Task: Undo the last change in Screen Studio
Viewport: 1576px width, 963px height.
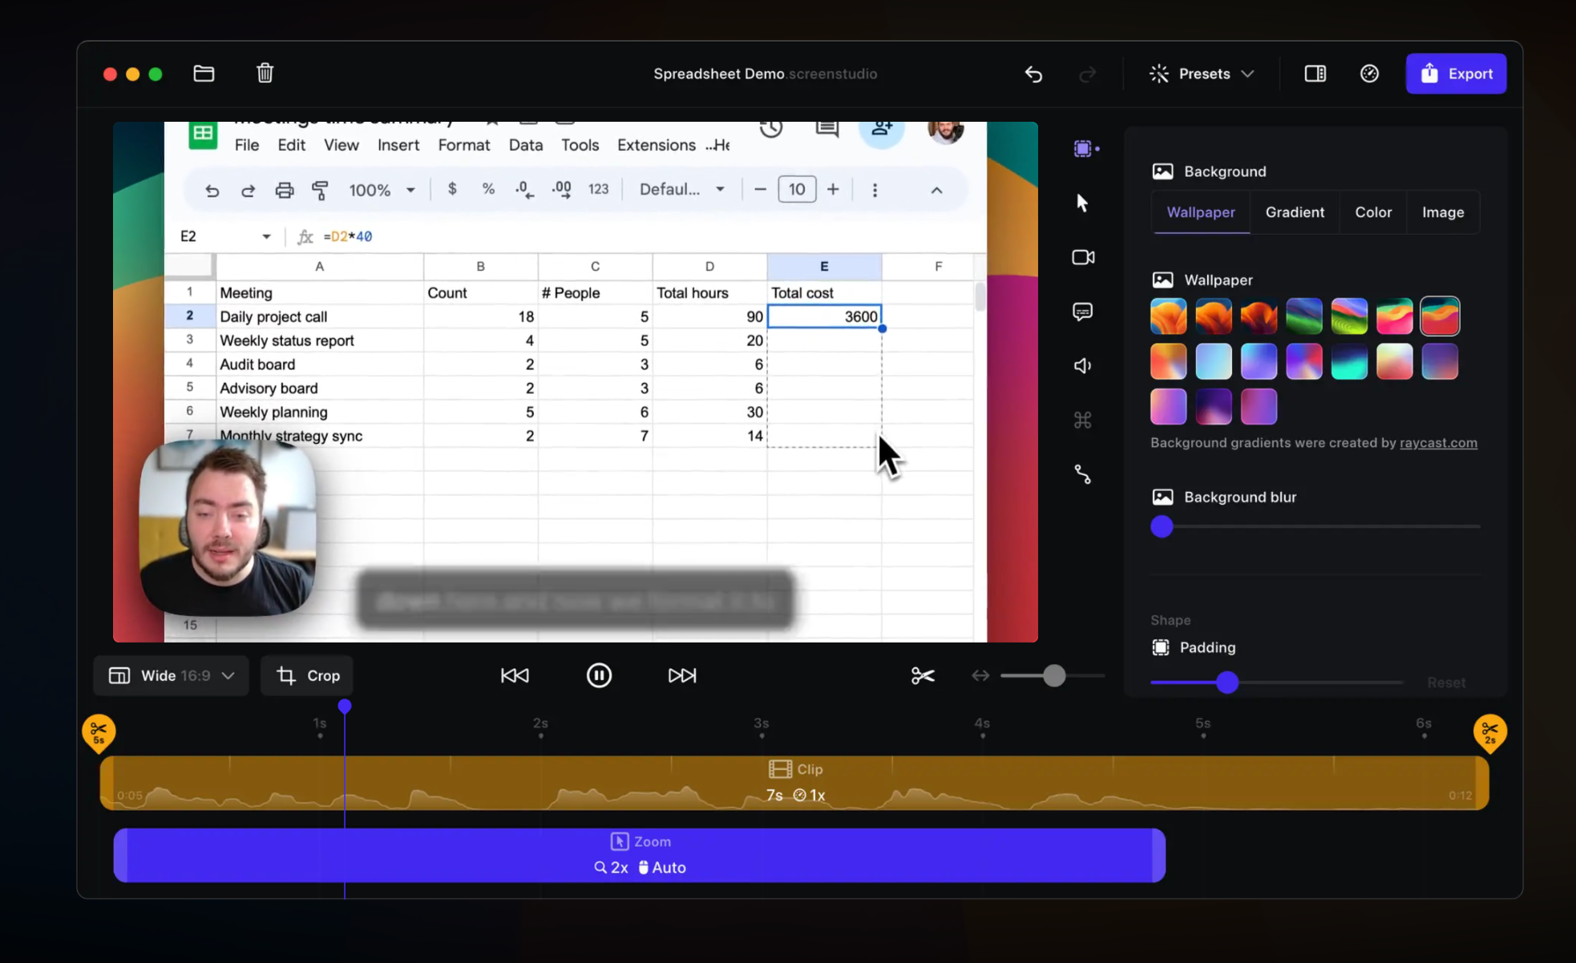Action: (x=1033, y=74)
